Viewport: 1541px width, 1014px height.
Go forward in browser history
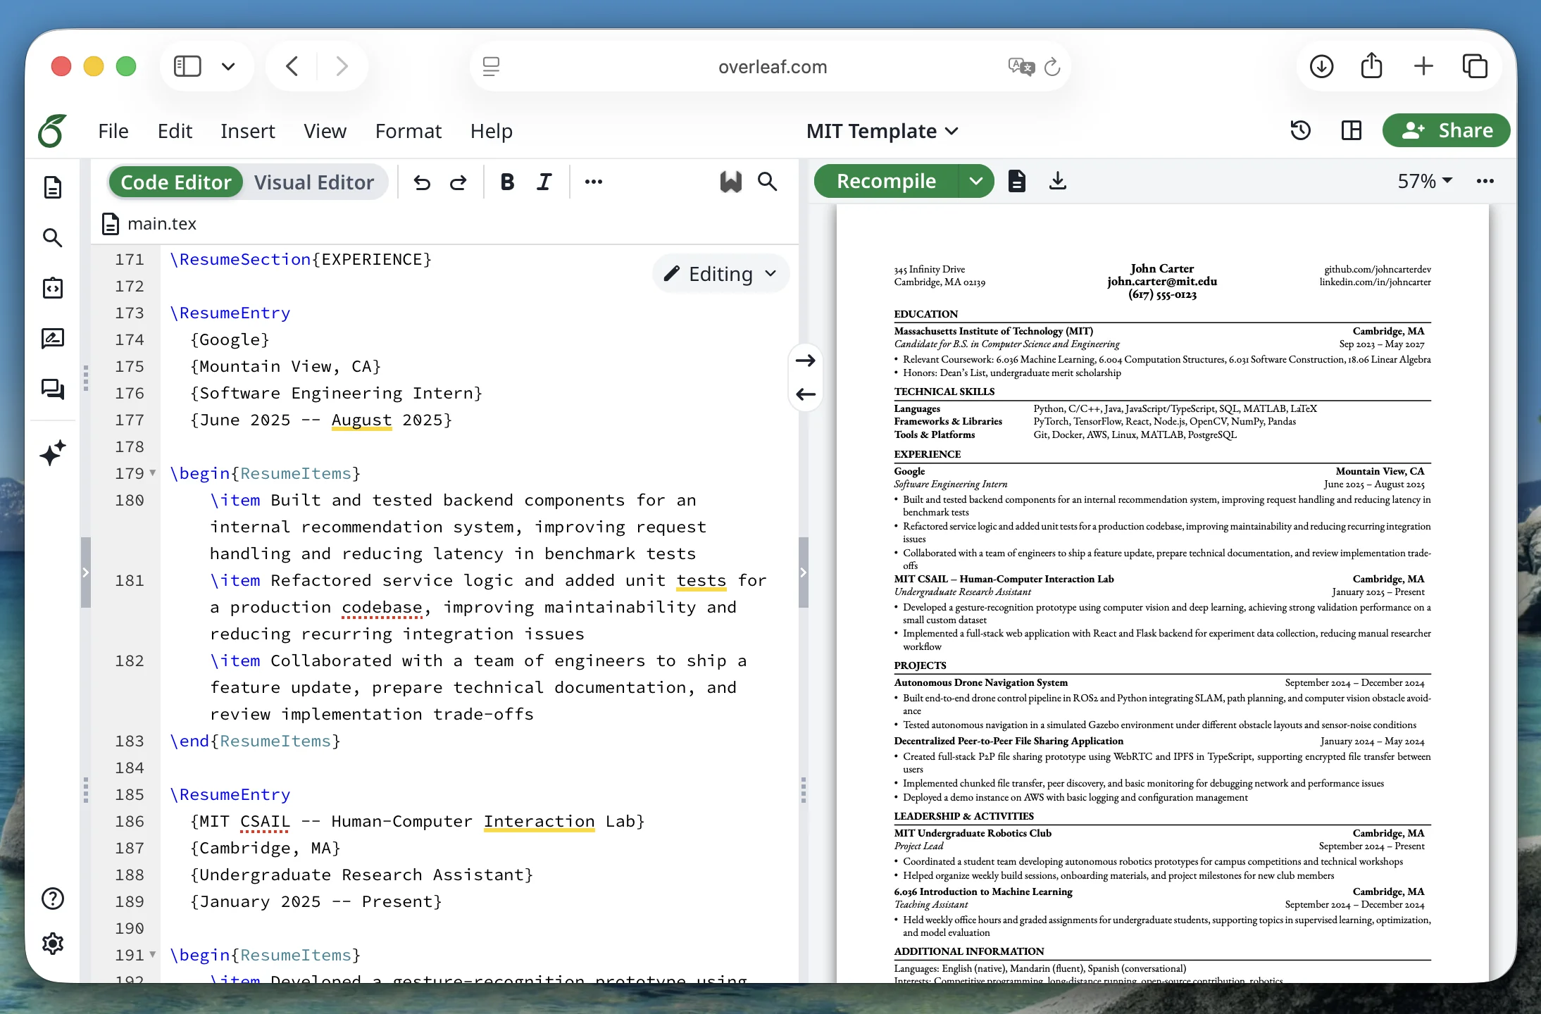coord(342,66)
